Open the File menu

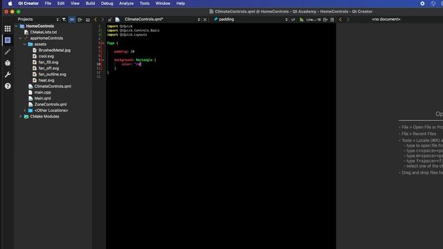tap(48, 3)
